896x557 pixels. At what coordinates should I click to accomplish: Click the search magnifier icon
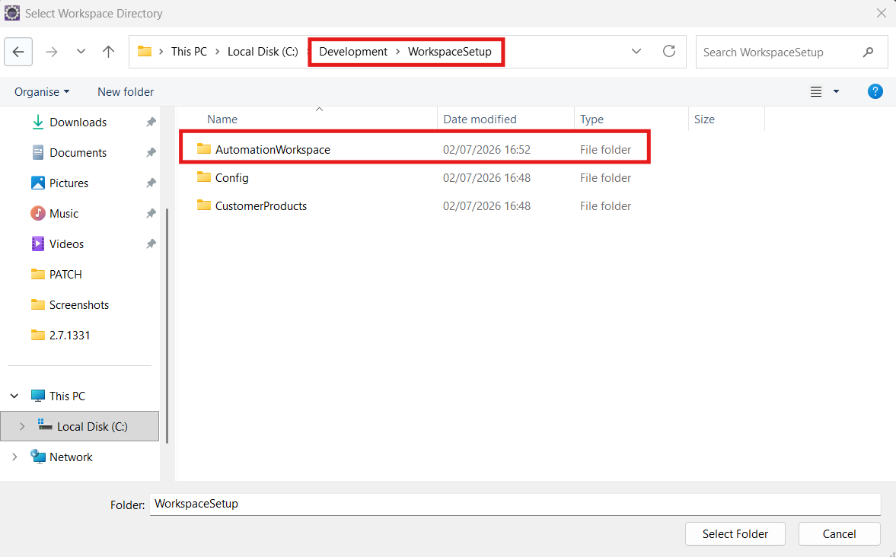click(868, 52)
